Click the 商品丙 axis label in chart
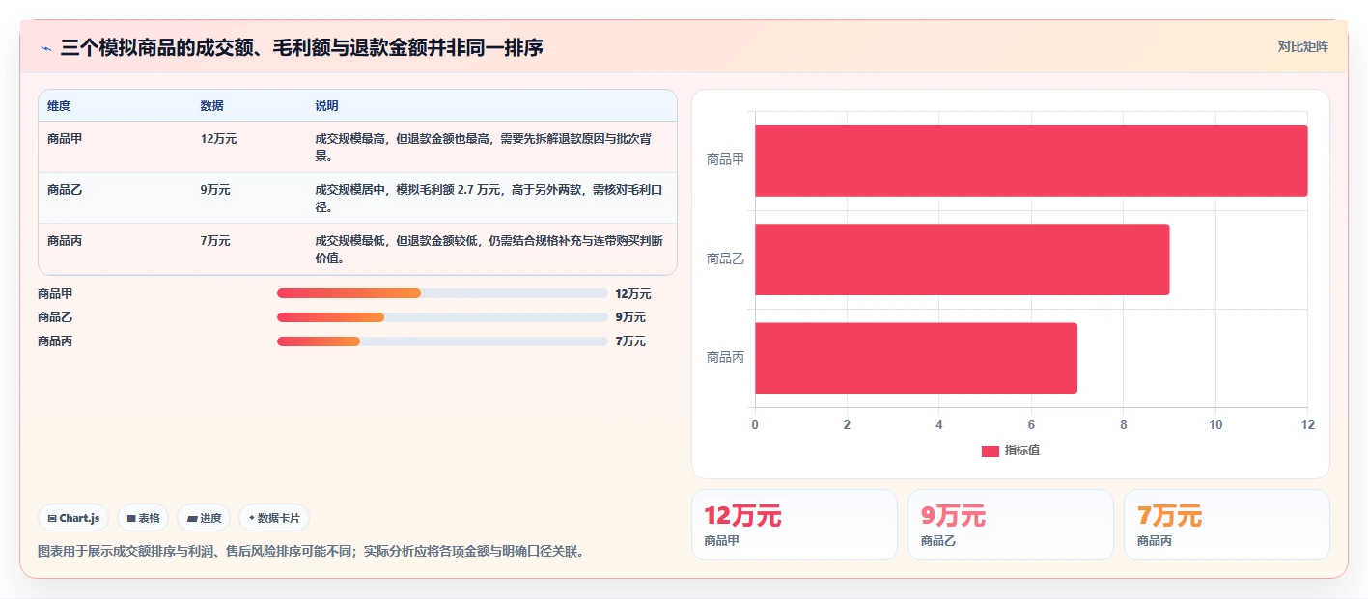Viewport: 1368px width, 599px height. click(x=725, y=357)
